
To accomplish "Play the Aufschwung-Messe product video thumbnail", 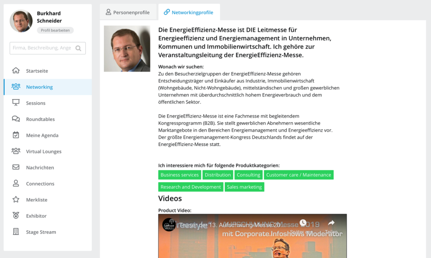I will pyautogui.click(x=253, y=236).
